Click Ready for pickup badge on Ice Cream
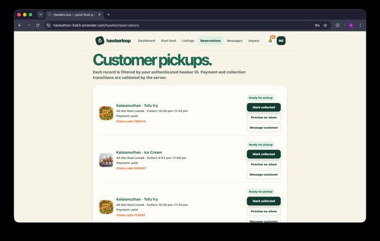 click(261, 145)
